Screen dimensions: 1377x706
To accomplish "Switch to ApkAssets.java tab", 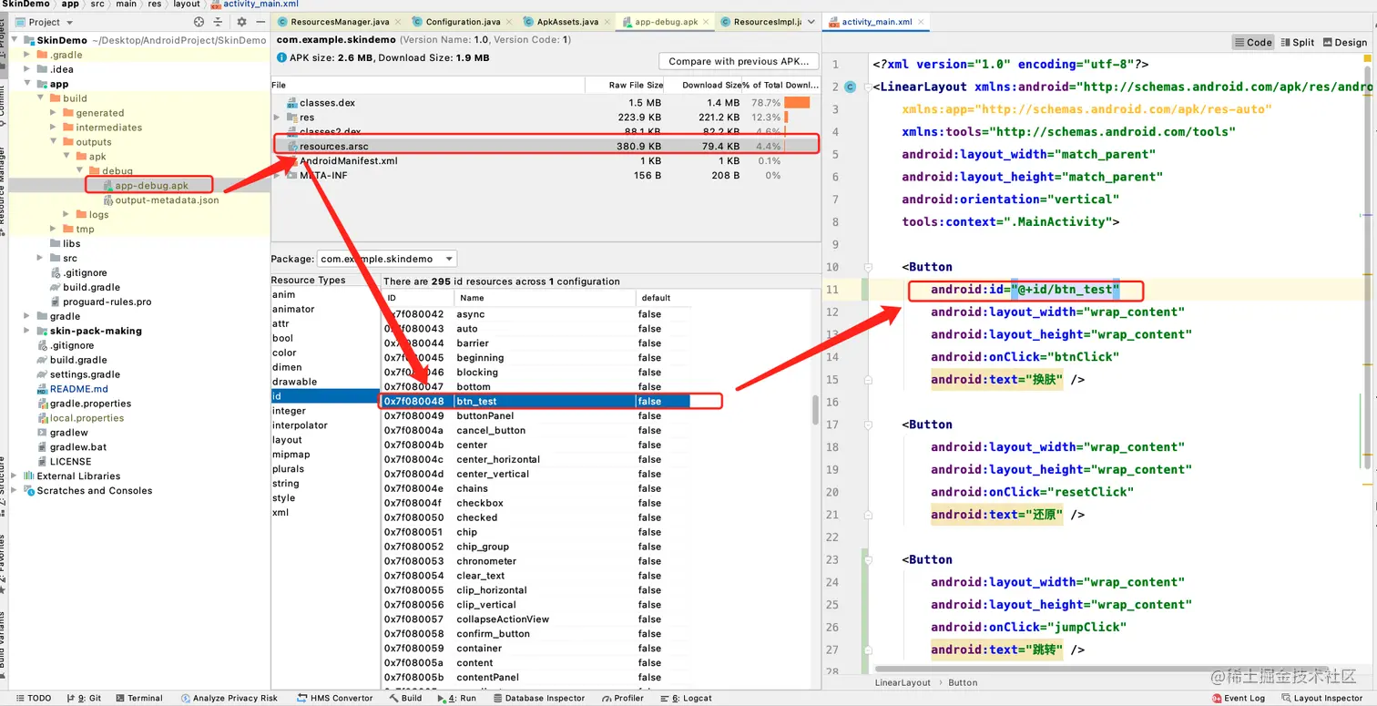I will (x=567, y=22).
